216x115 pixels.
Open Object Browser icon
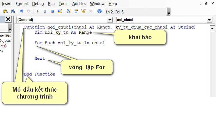pos(83,11)
